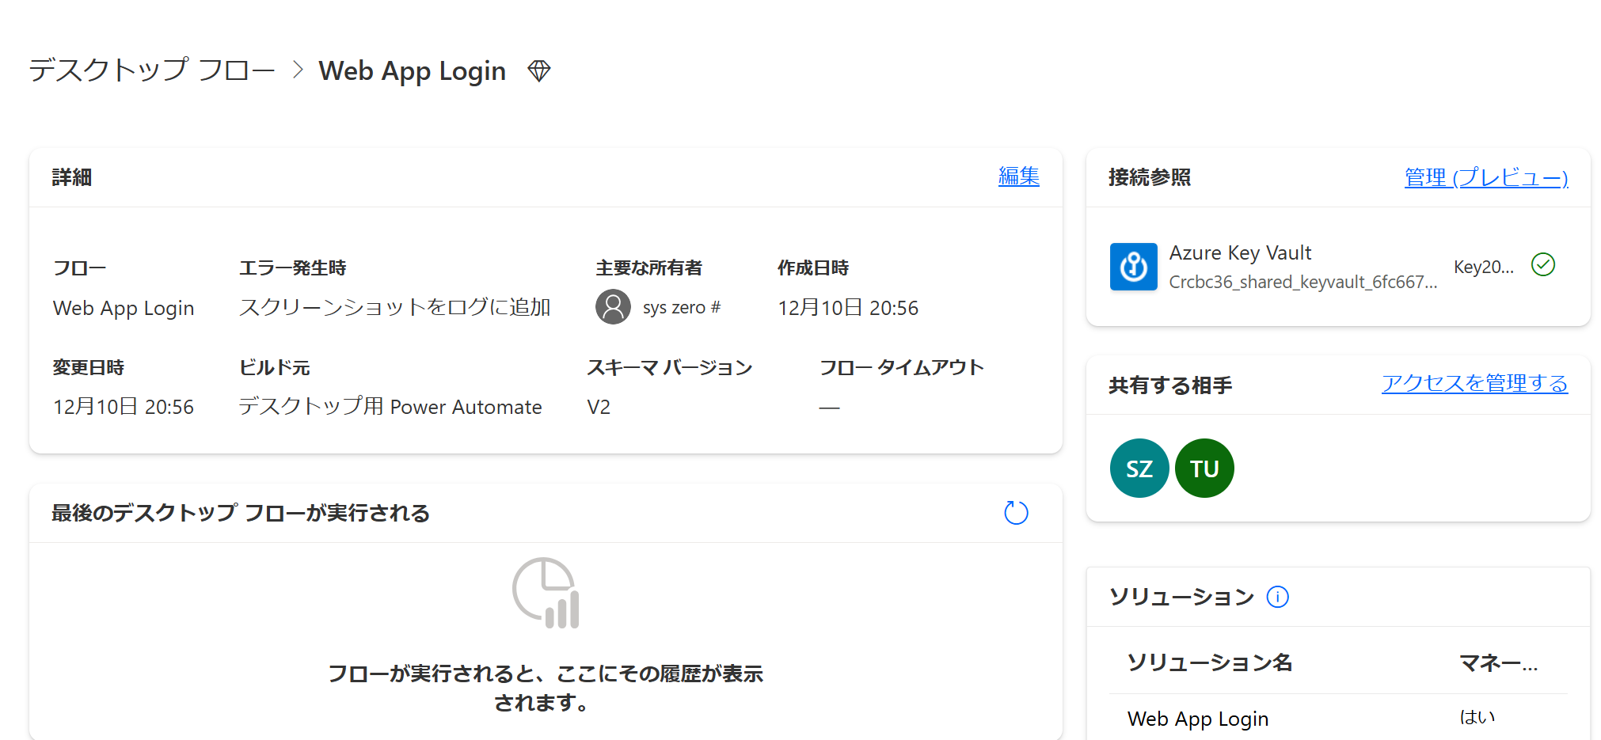The width and height of the screenshot is (1601, 740).
Task: Click the エラー発生時 label
Action: [293, 268]
